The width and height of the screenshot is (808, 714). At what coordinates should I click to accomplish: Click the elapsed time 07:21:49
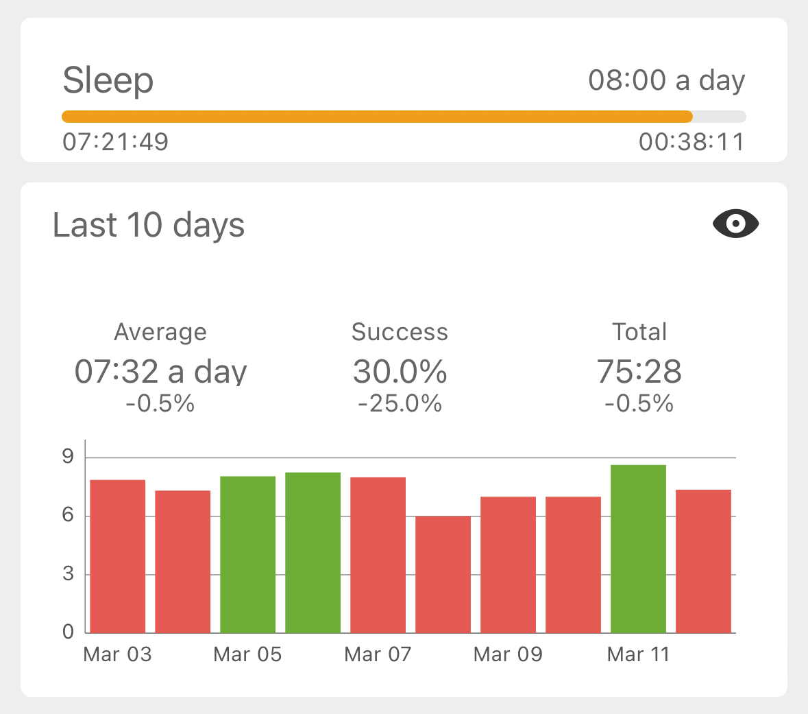pyautogui.click(x=115, y=142)
